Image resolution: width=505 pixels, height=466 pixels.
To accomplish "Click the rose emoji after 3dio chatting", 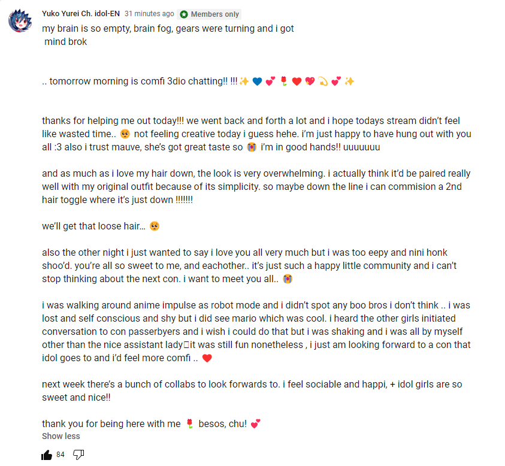I will 284,81.
